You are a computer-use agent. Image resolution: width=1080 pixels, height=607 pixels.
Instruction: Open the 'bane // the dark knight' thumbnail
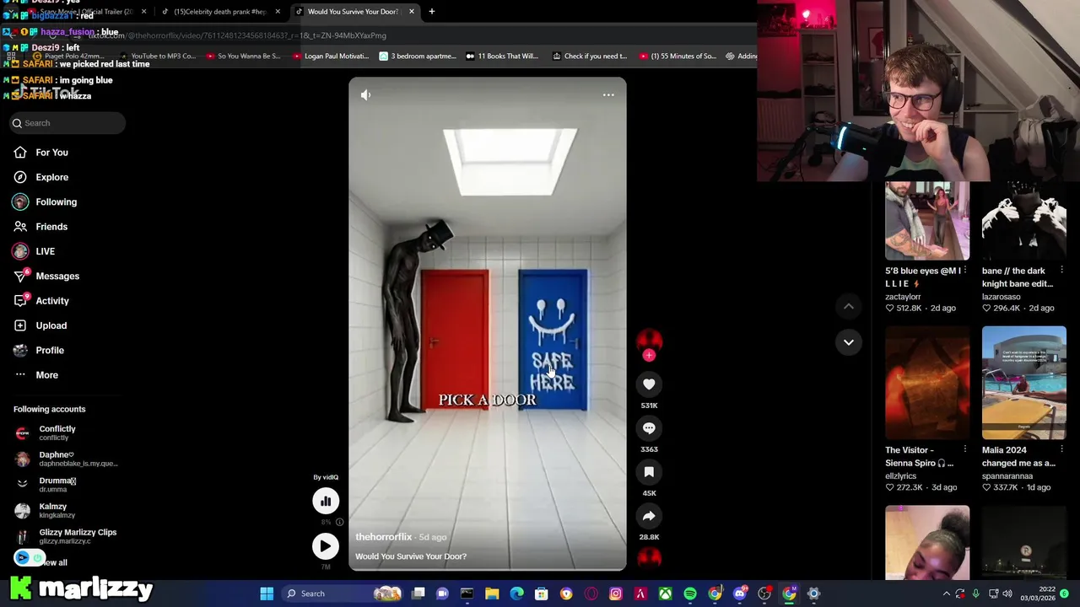(1024, 221)
